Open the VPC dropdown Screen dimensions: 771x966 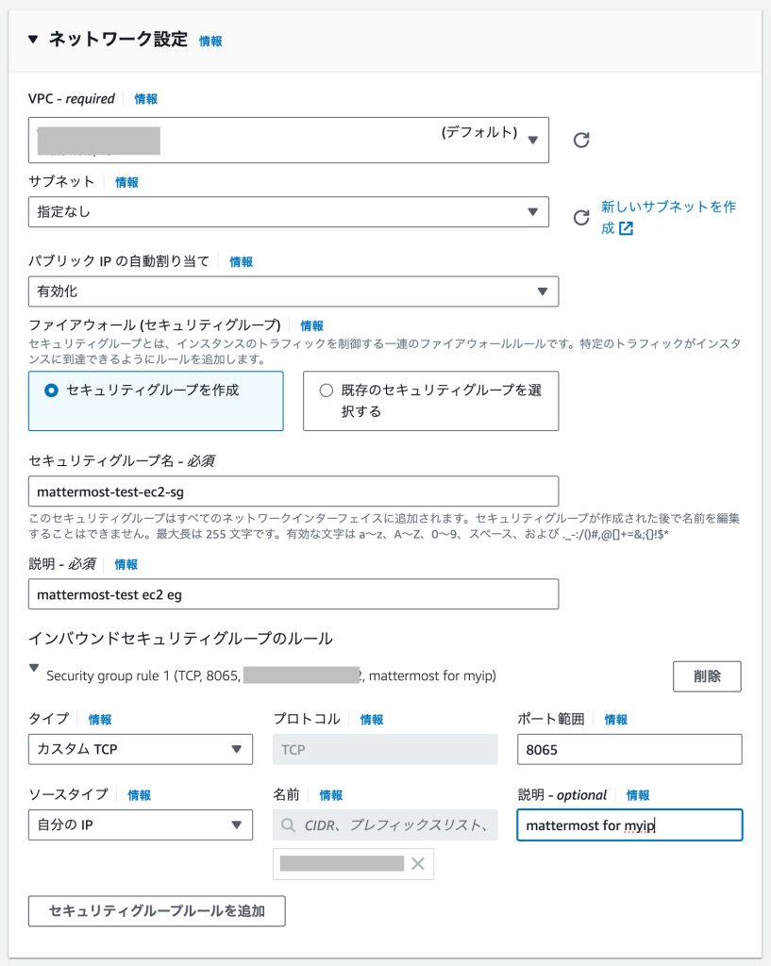288,140
